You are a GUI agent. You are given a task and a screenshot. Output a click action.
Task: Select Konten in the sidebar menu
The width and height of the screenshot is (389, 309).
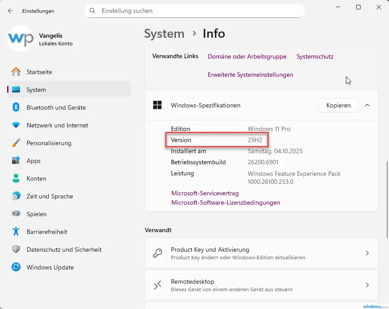[x=36, y=178]
